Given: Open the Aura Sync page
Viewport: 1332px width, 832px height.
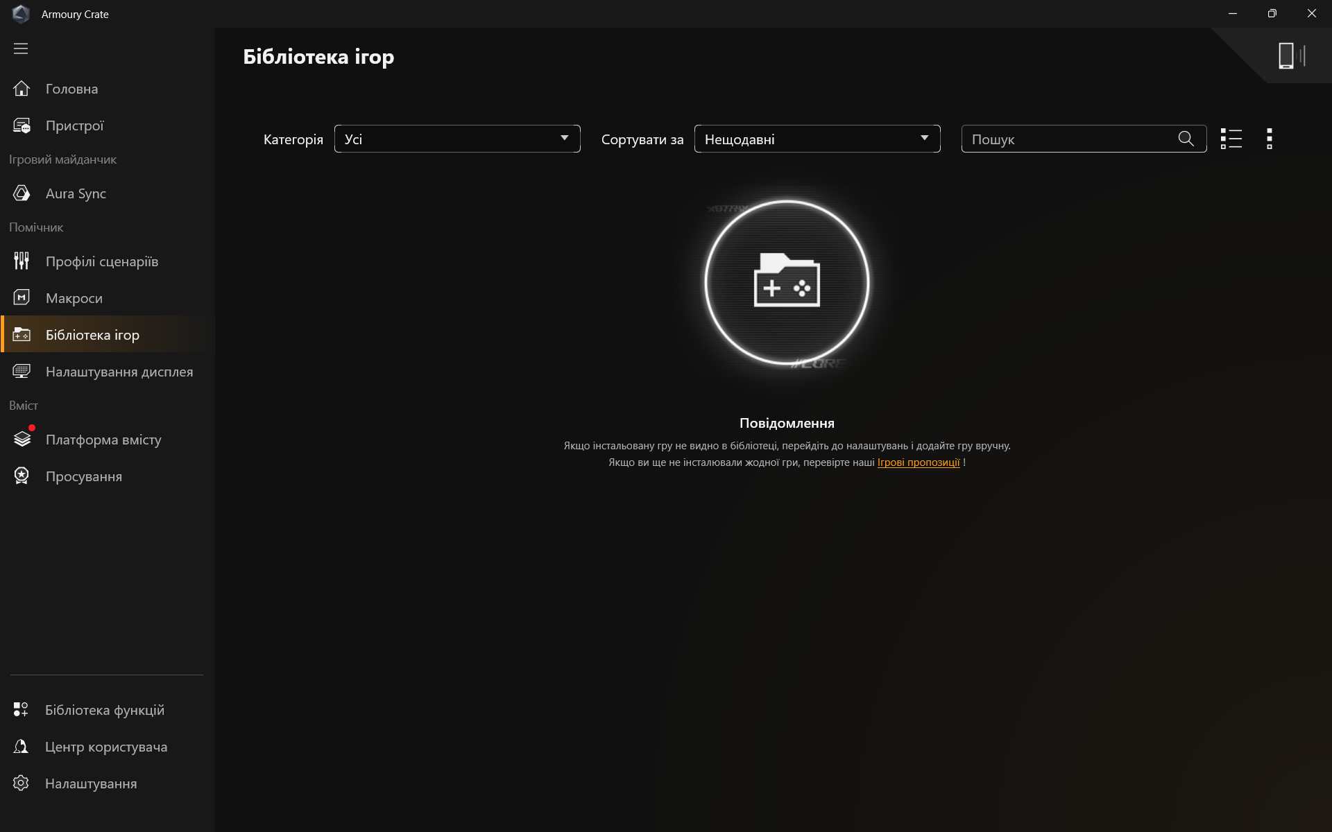Looking at the screenshot, I should (76, 193).
